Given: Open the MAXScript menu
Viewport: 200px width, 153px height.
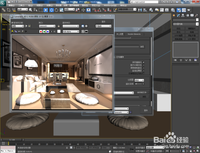Looking at the screenshot, I should 110,6.
